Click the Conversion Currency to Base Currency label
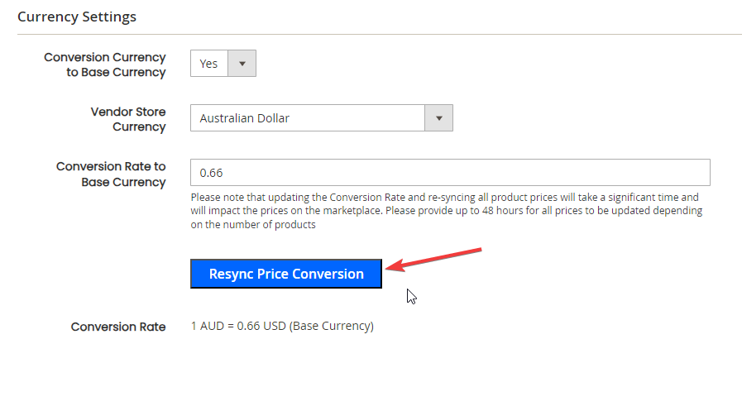Screen dimensions: 742x406 tap(104, 64)
